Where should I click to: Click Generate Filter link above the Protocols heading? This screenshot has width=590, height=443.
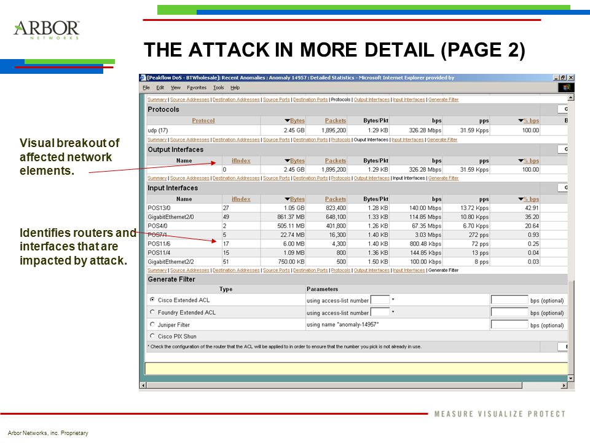click(443, 100)
